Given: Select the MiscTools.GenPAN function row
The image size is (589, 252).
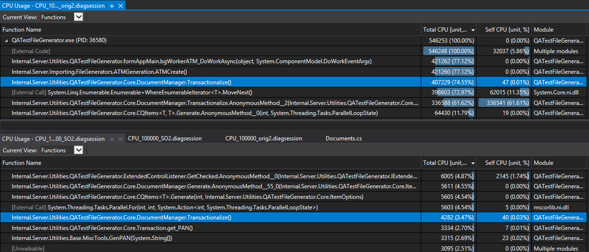Looking at the screenshot, I should click(x=293, y=238).
